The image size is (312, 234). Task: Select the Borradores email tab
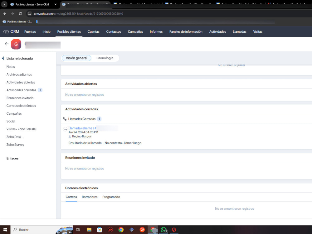90,197
